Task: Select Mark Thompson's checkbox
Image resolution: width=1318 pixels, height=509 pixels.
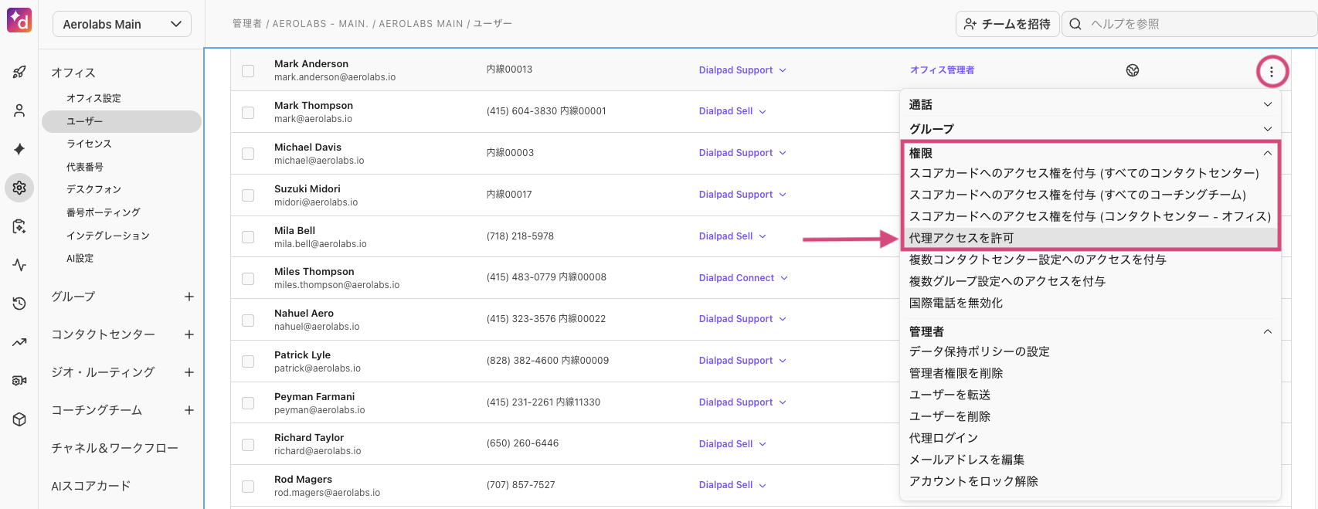Action: (248, 113)
